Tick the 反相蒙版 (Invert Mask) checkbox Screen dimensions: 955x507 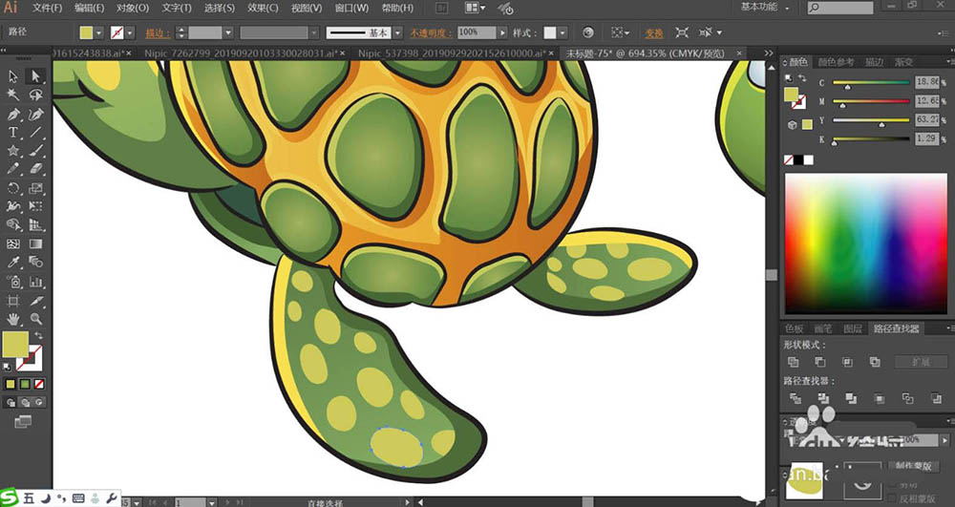(x=892, y=499)
